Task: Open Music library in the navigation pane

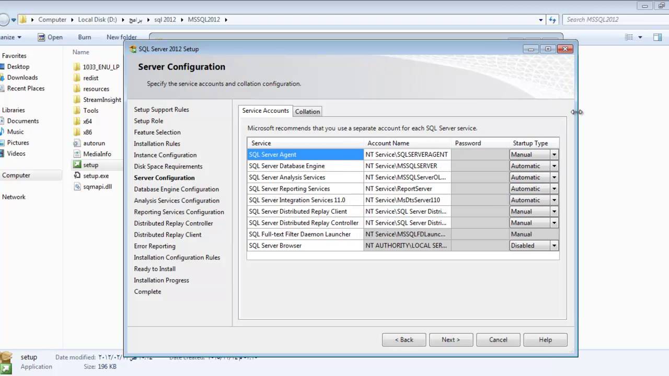Action: coord(15,132)
